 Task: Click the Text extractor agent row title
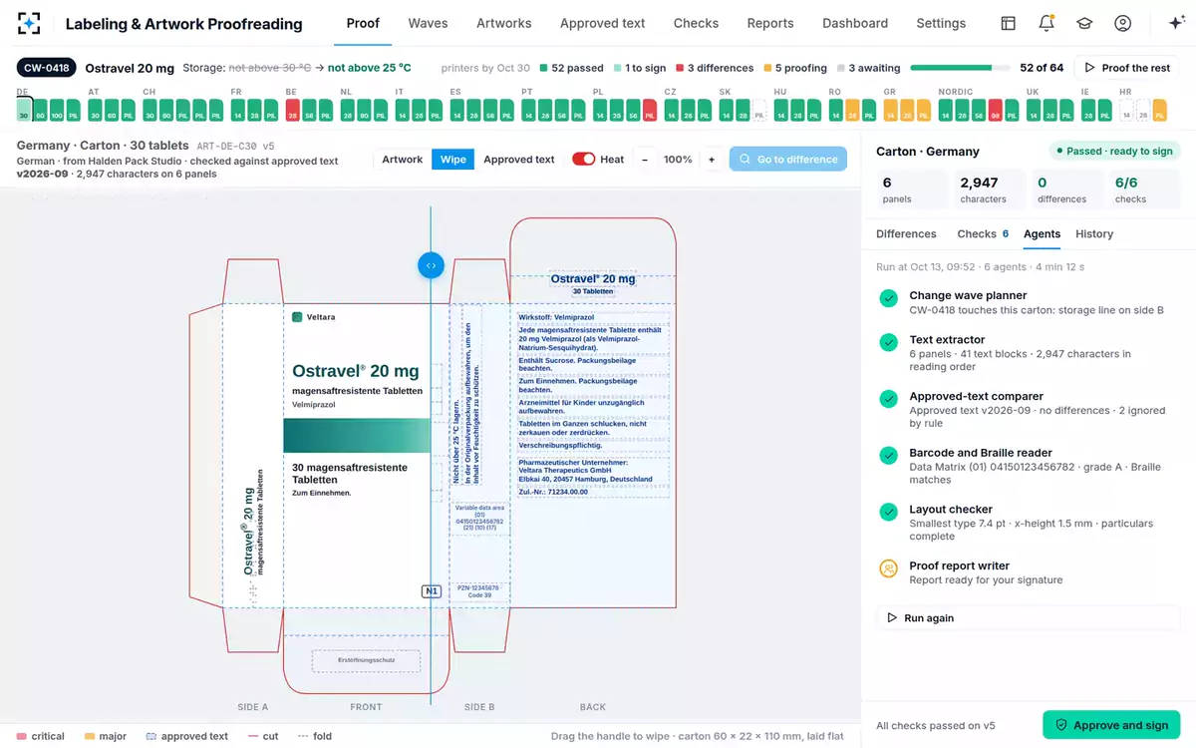(x=947, y=340)
